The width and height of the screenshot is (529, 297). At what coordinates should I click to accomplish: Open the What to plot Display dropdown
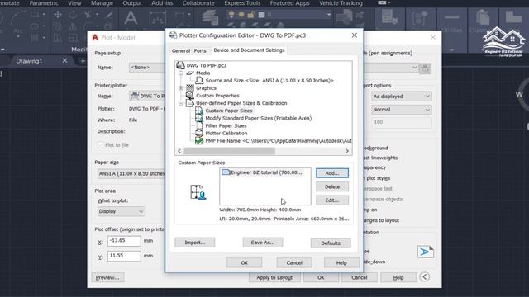tap(122, 211)
